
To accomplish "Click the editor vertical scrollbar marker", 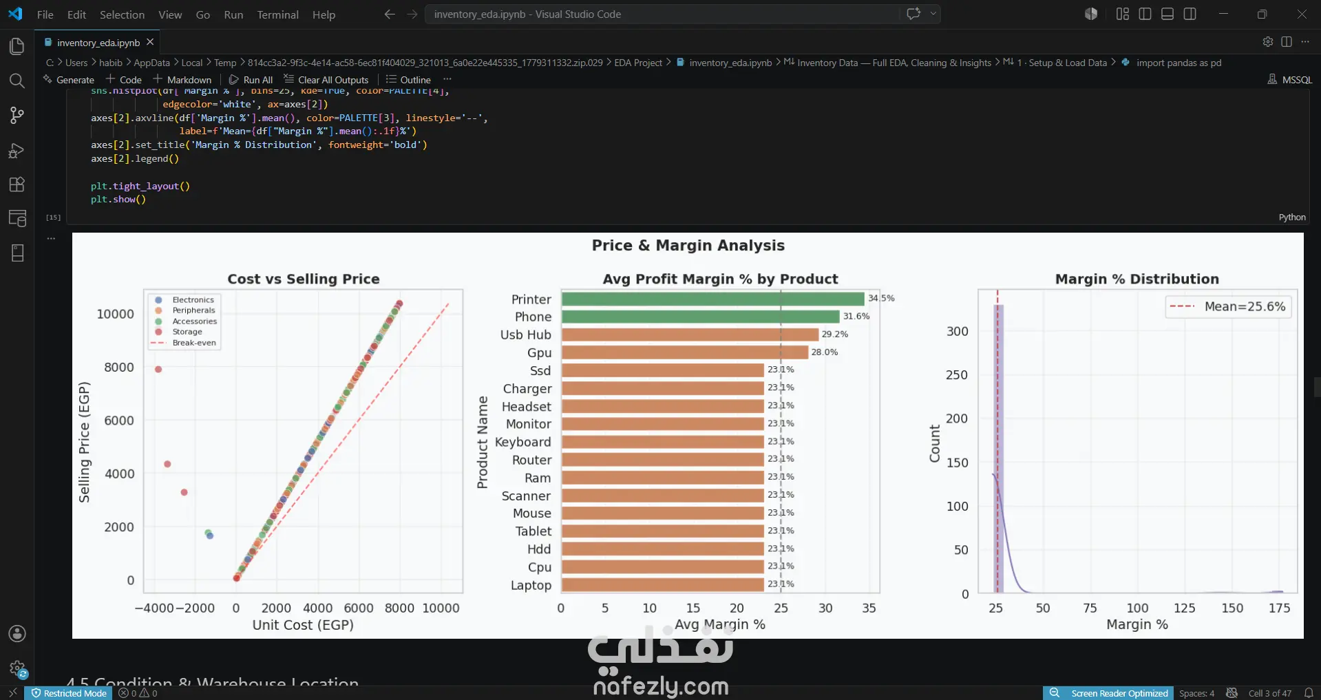I will point(1317,387).
